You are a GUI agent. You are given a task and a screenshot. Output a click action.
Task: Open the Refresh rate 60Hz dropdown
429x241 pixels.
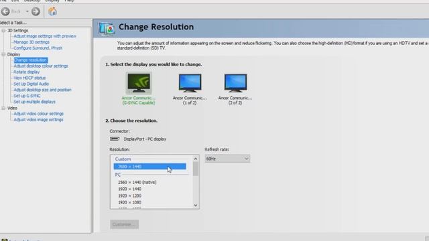pyautogui.click(x=227, y=159)
